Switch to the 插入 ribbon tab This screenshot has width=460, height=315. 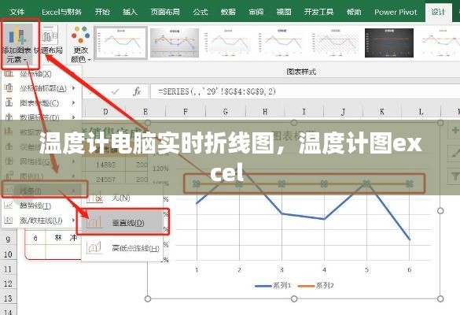(x=130, y=12)
